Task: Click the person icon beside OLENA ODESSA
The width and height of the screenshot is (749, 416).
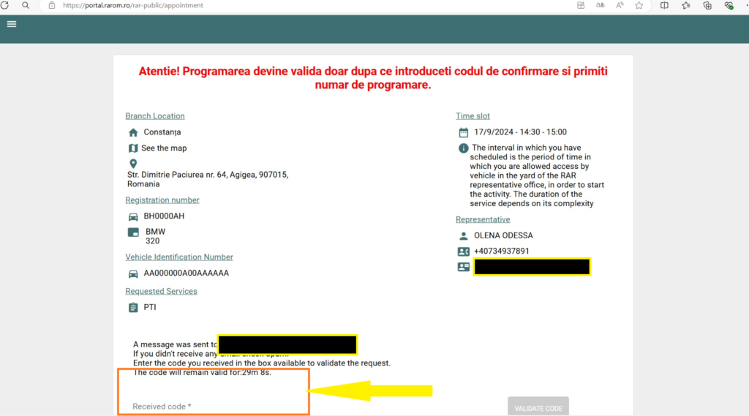Action: [463, 236]
